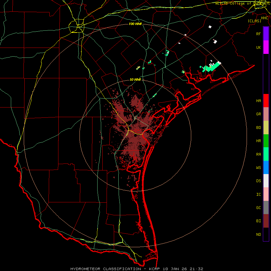The width and height of the screenshot is (271, 271).
Task: Select the GC legend label
Action: 259,208
